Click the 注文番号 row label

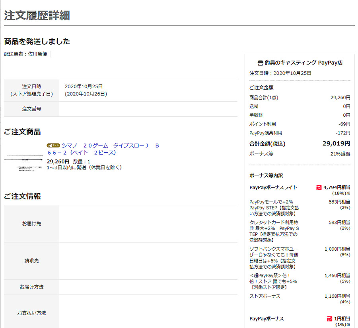(31, 109)
